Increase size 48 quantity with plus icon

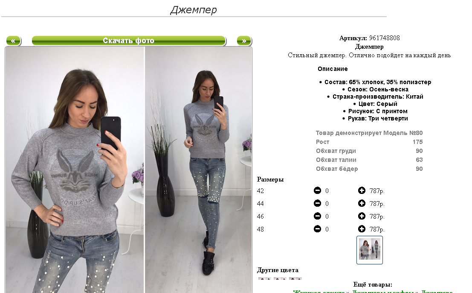click(x=362, y=229)
